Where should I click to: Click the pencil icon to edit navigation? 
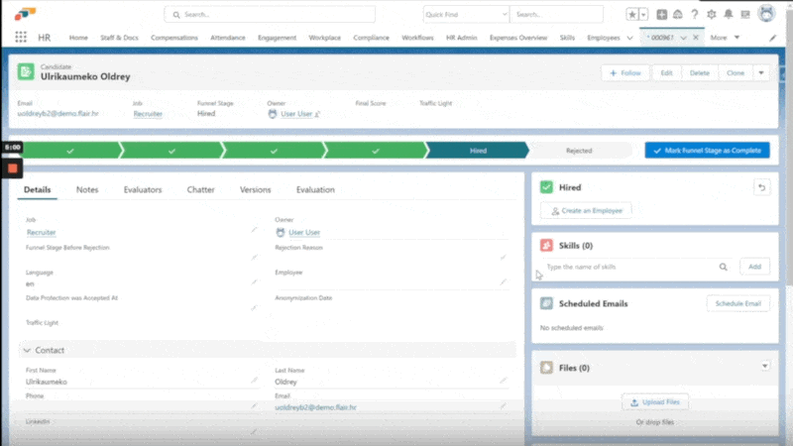coord(773,37)
